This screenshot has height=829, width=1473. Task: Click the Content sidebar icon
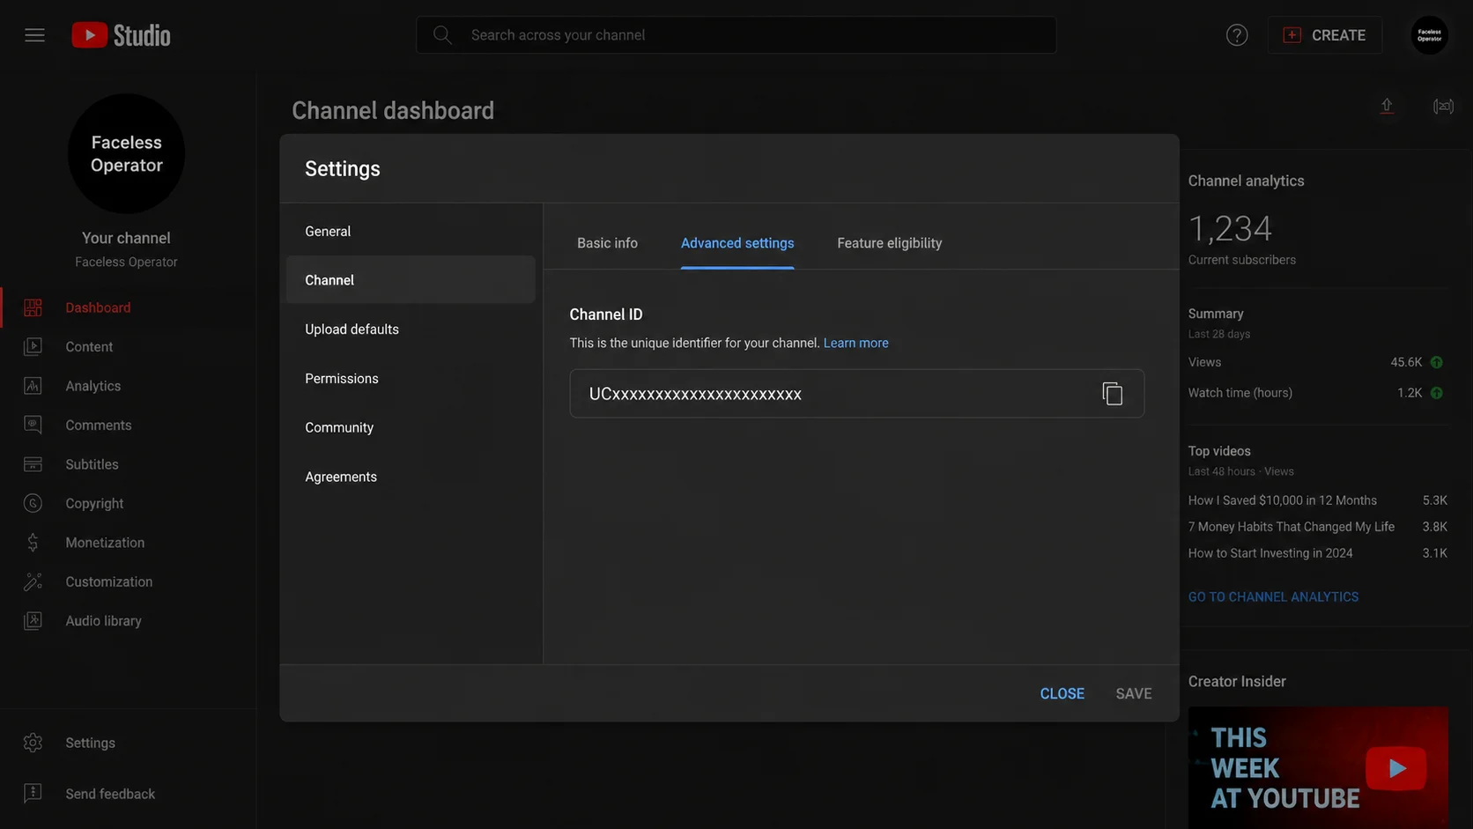(x=33, y=346)
